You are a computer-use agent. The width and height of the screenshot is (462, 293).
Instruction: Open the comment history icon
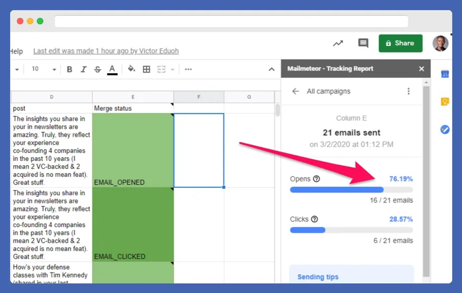pyautogui.click(x=363, y=43)
